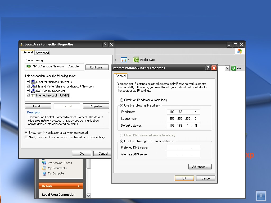Click the Windows flag logo in Explorer window
The image size is (271, 203).
(x=240, y=51)
